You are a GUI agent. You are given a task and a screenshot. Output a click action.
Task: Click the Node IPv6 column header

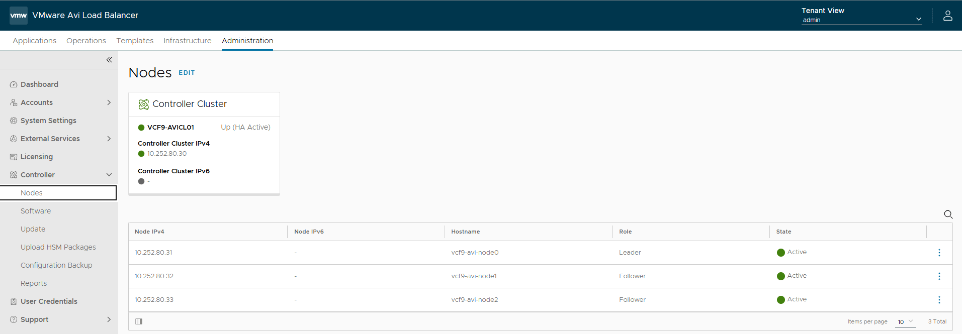point(309,232)
